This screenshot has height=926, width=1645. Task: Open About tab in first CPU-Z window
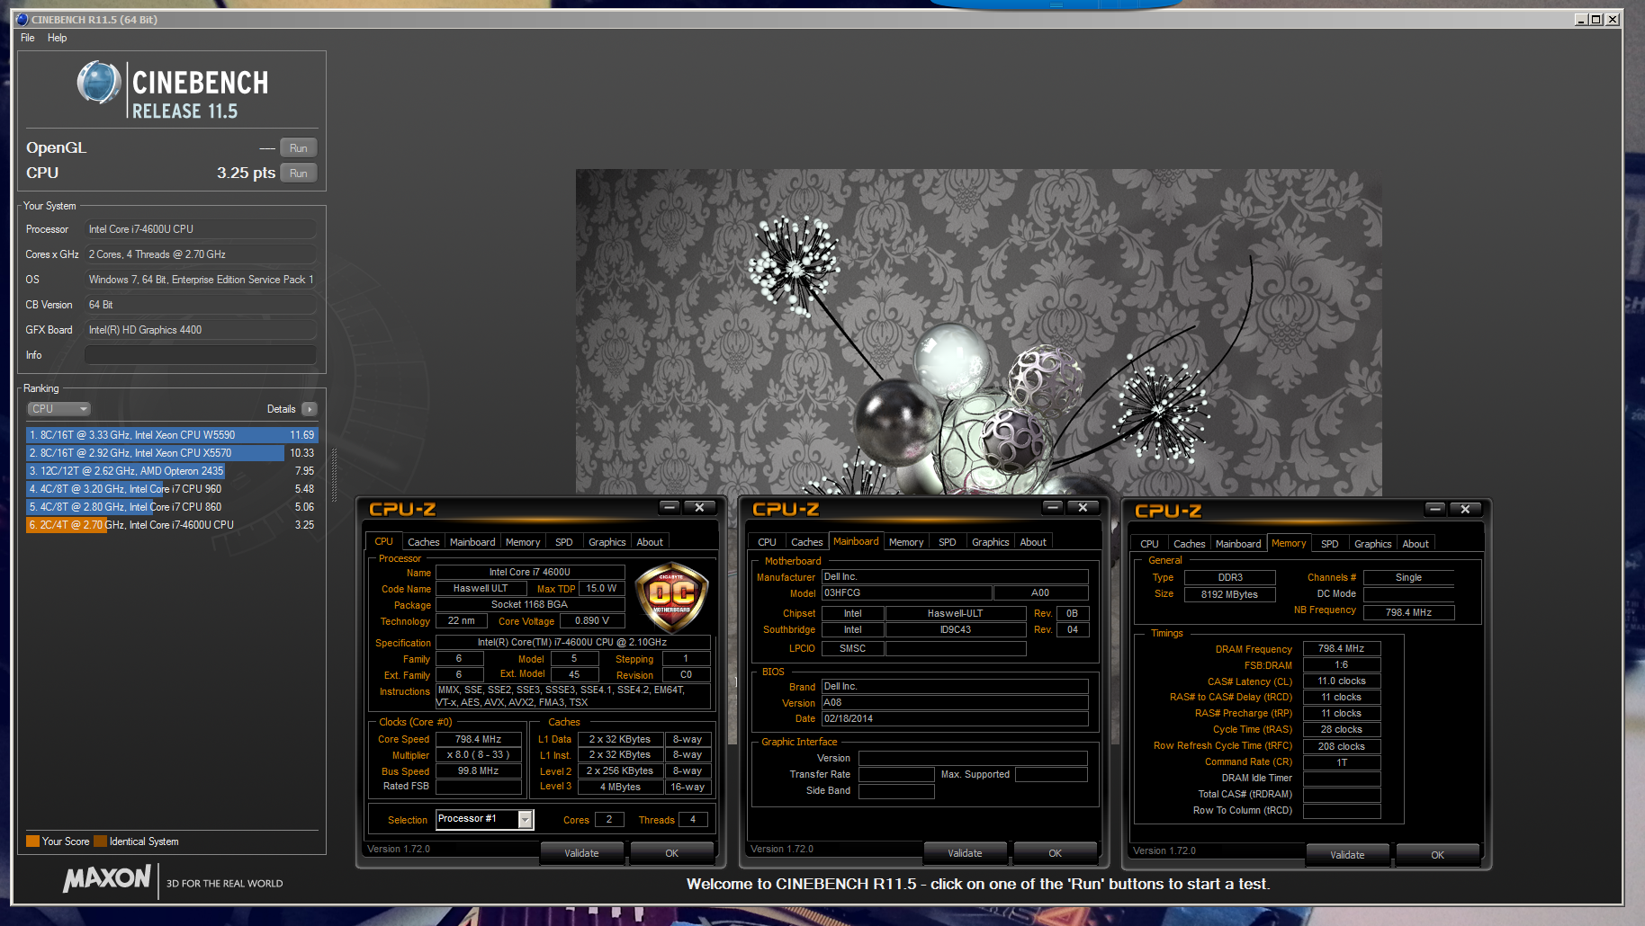coord(650,542)
